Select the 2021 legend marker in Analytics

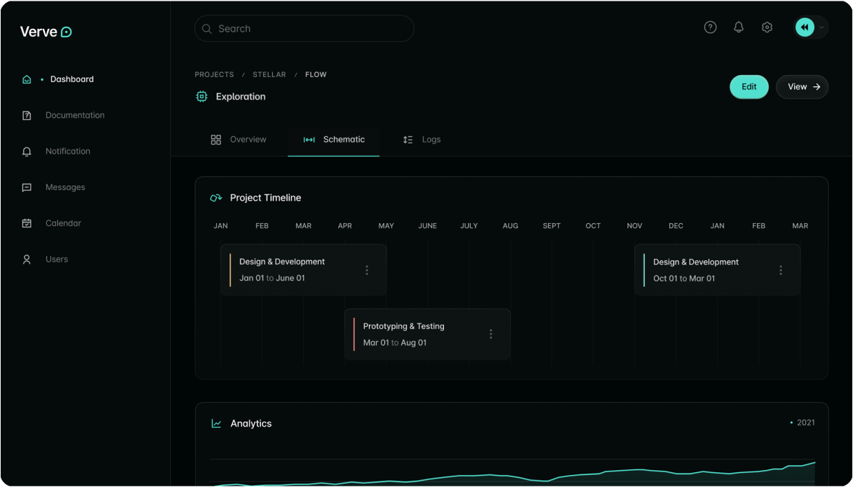click(x=792, y=422)
